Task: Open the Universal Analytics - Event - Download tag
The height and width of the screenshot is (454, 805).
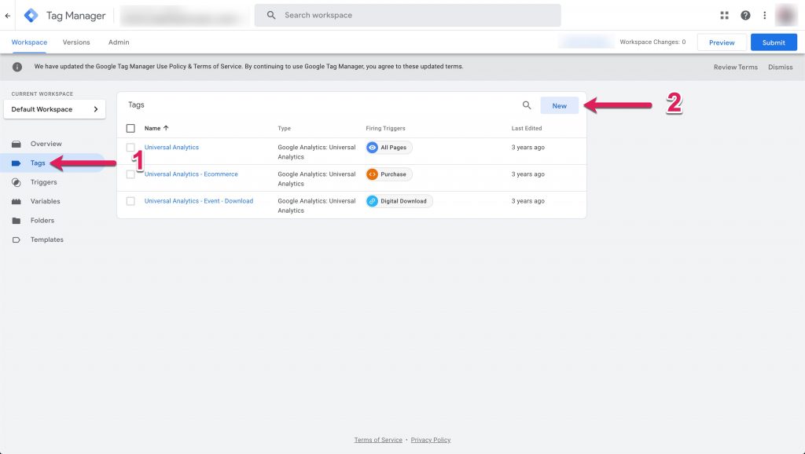Action: [198, 201]
